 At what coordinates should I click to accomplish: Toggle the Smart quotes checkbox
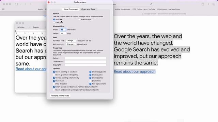90,75
